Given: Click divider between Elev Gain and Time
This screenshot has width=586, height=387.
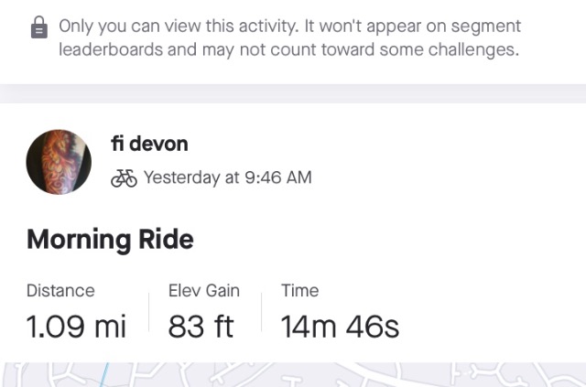Looking at the screenshot, I should 261,312.
